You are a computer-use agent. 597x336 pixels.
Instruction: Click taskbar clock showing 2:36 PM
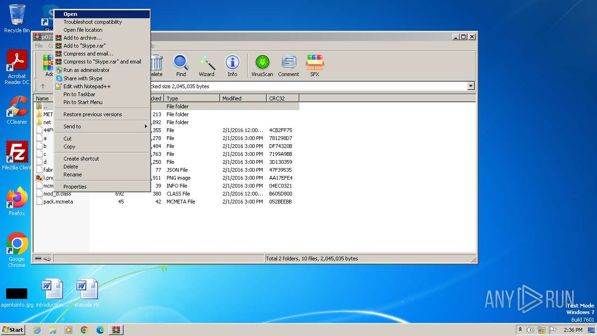tap(573, 330)
